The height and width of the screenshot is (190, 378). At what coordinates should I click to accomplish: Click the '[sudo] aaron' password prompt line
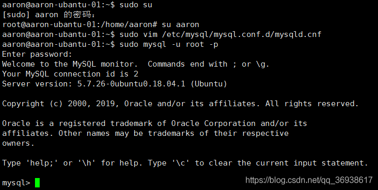point(49,15)
